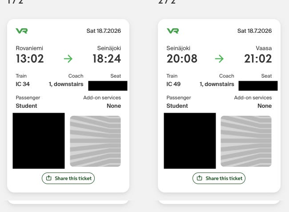Select the 21:02 arrival time in Vaasa

pyautogui.click(x=258, y=59)
